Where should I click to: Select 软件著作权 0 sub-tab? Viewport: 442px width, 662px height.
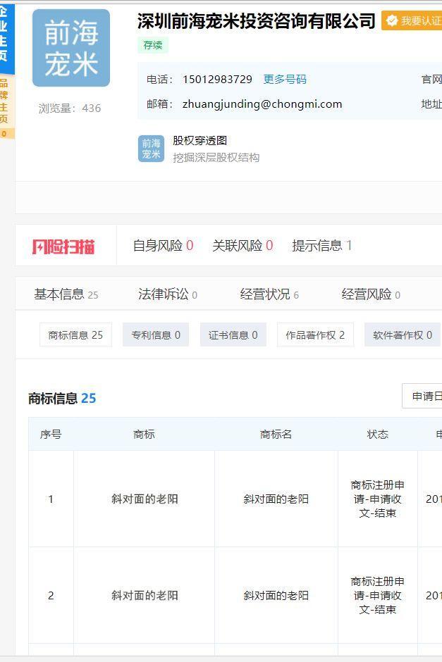pos(403,335)
